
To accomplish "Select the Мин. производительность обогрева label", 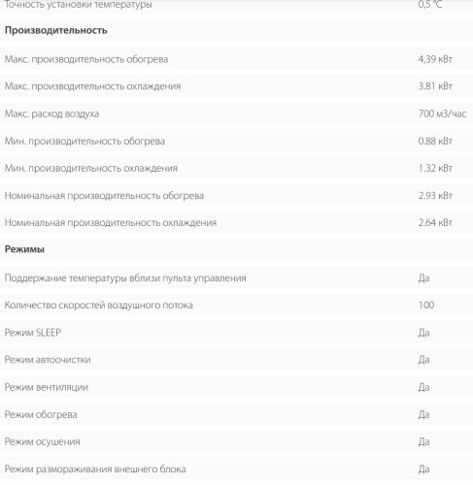I will 84,141.
